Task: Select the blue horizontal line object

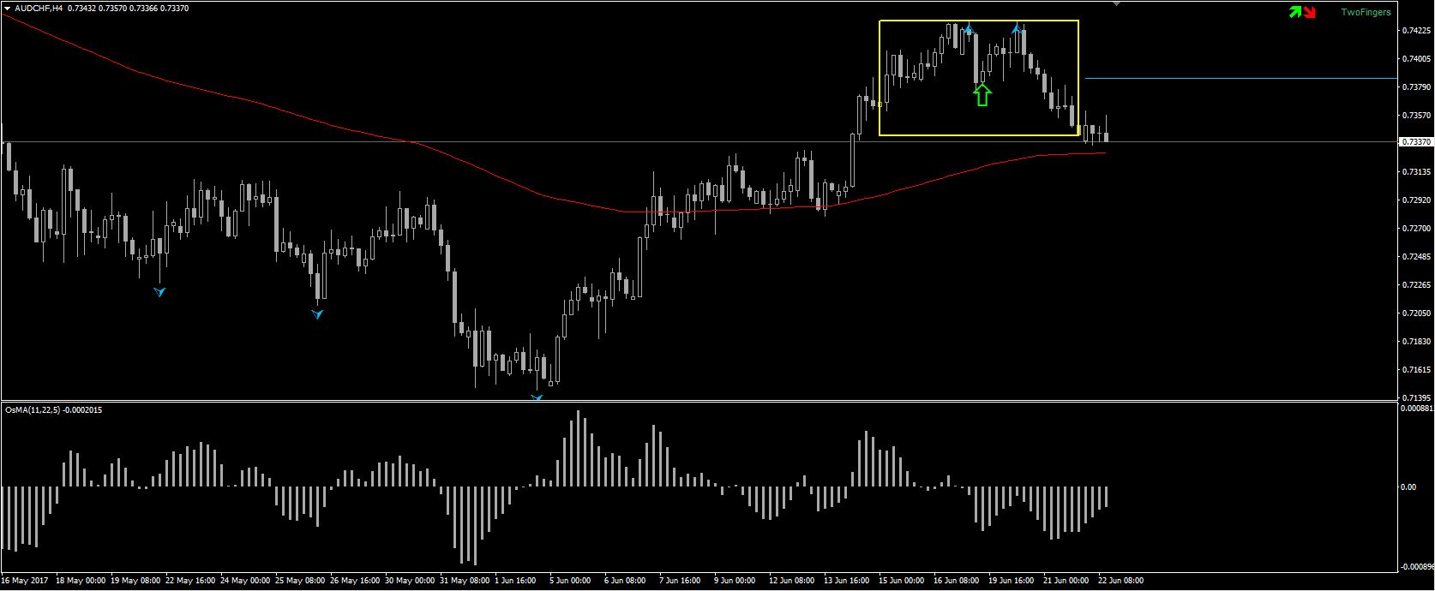Action: 1241,78
